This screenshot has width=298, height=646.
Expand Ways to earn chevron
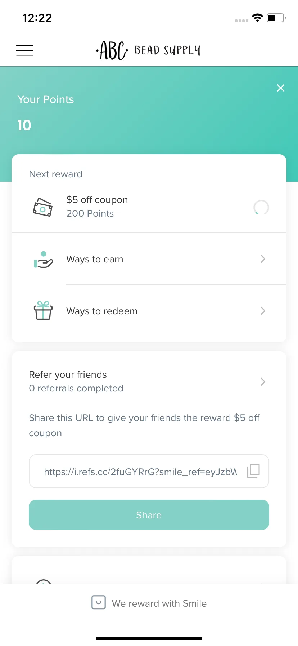pyautogui.click(x=263, y=259)
